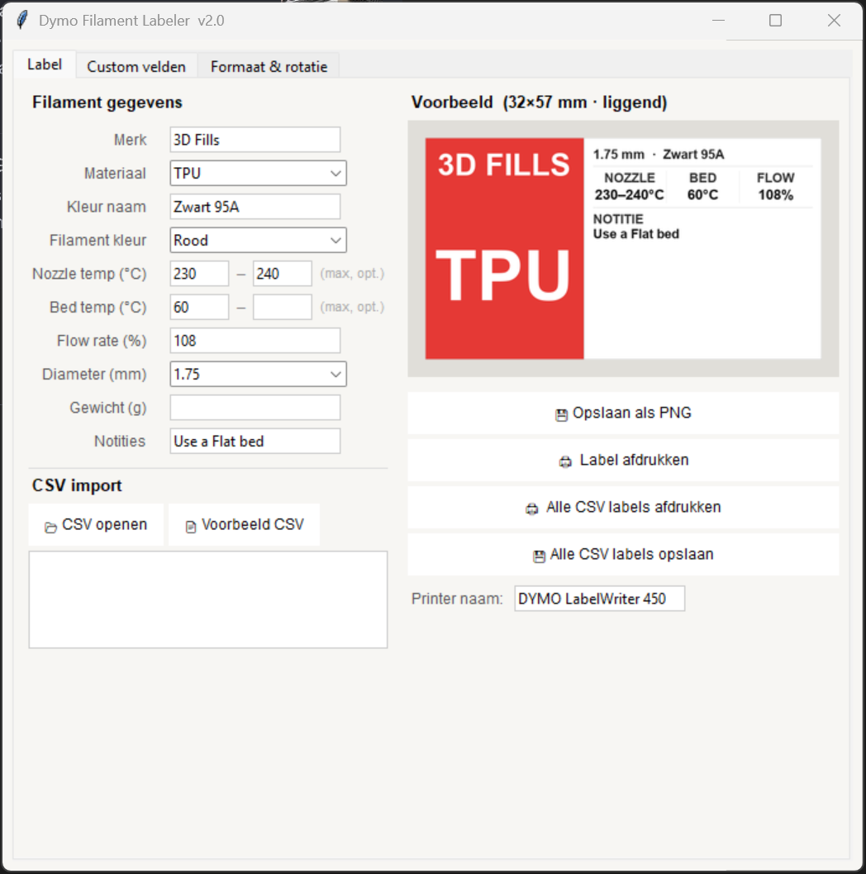The width and height of the screenshot is (866, 874).
Task: Click the 'Filament gegevens' heading
Action: point(107,103)
